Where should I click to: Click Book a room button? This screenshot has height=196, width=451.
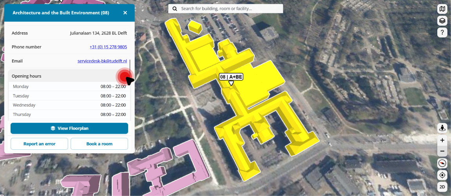coord(99,144)
